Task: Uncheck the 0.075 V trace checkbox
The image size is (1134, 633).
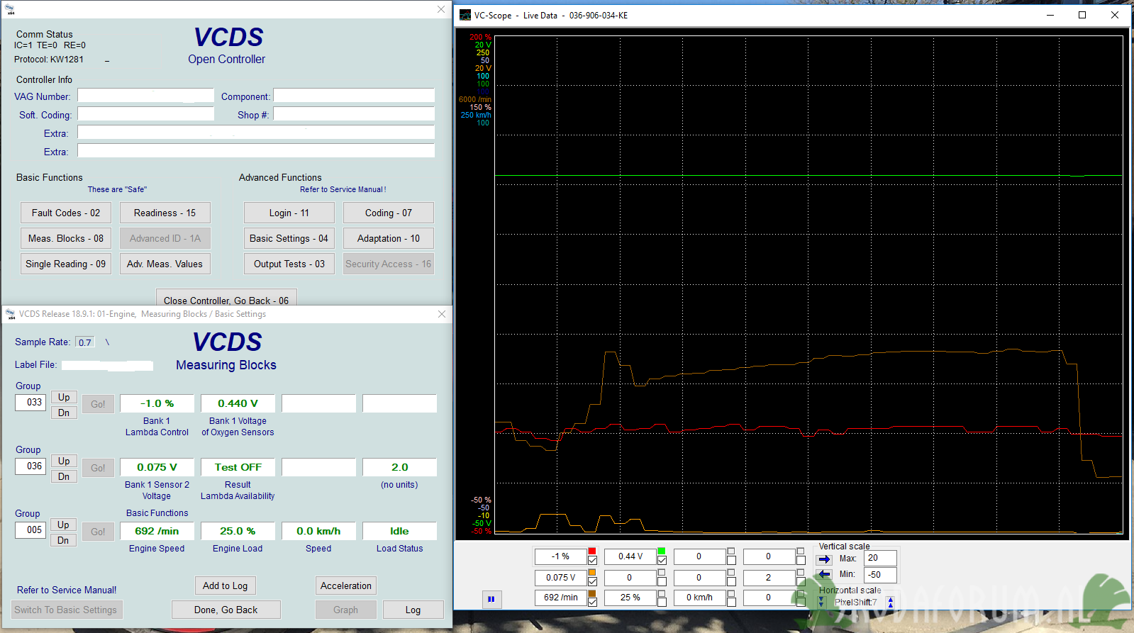Action: pos(592,581)
